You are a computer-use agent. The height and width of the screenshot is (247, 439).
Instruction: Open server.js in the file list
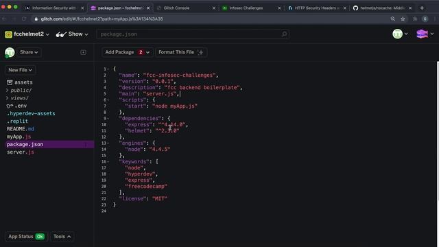20,152
